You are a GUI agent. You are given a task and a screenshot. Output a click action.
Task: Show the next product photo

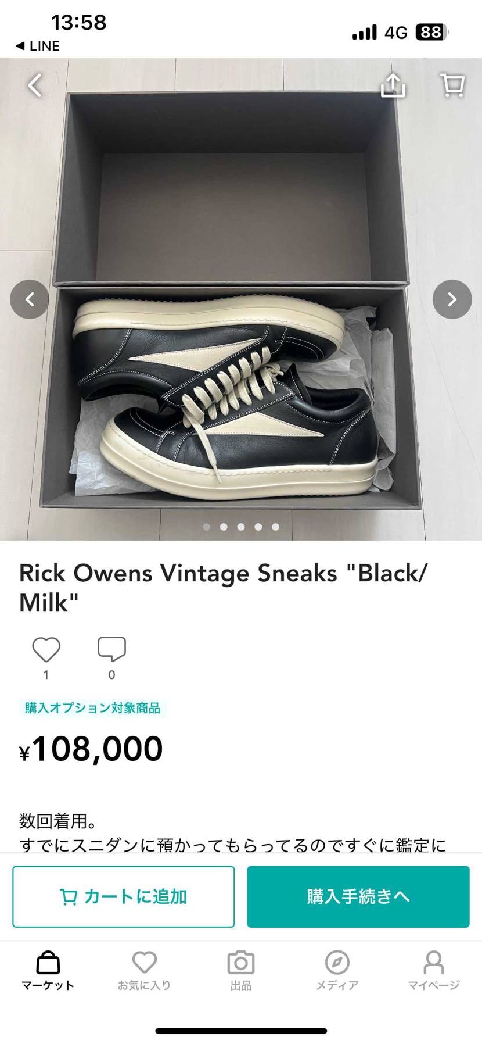point(452,299)
